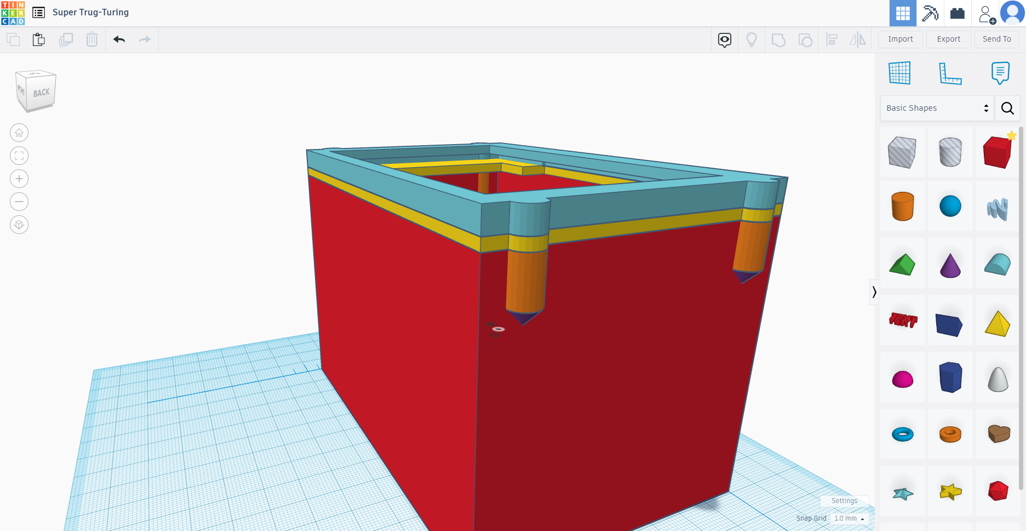Undo the last action

119,39
